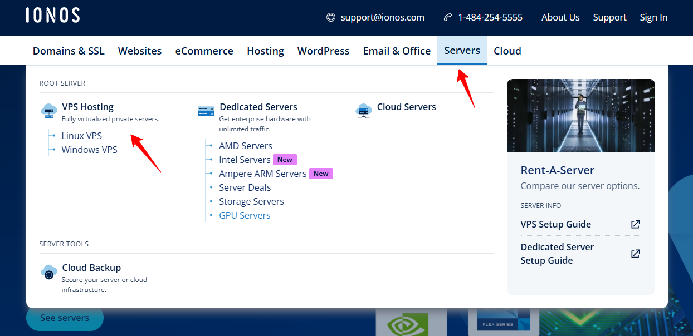Open the Cloud menu item

[507, 51]
